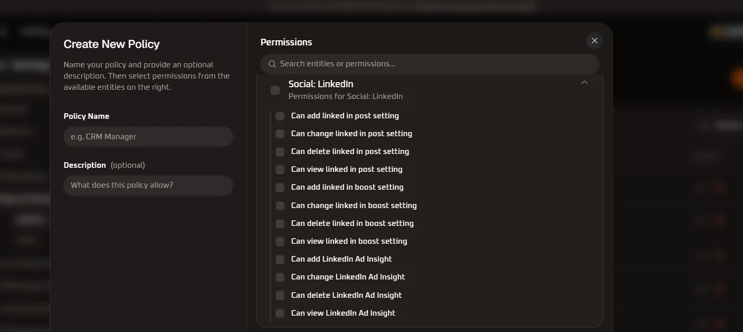Click the search magnifier icon

272,64
